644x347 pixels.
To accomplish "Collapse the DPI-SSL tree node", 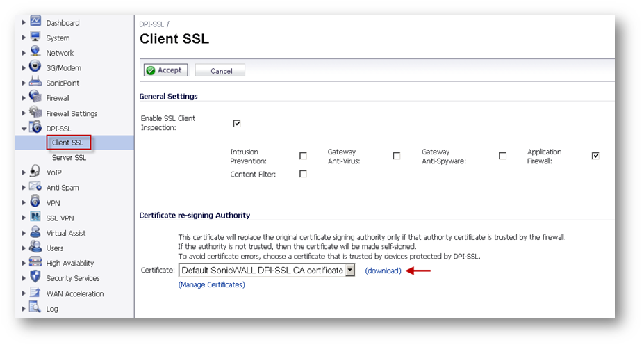I will tap(24, 129).
